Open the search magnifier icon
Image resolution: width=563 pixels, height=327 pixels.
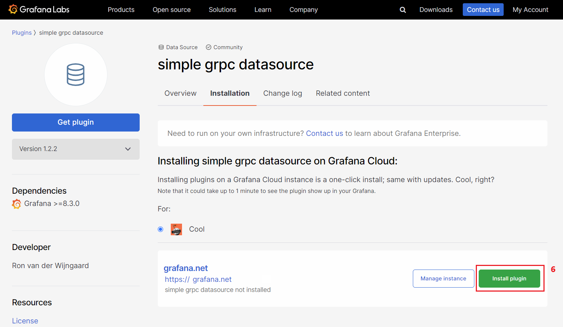pyautogui.click(x=403, y=10)
